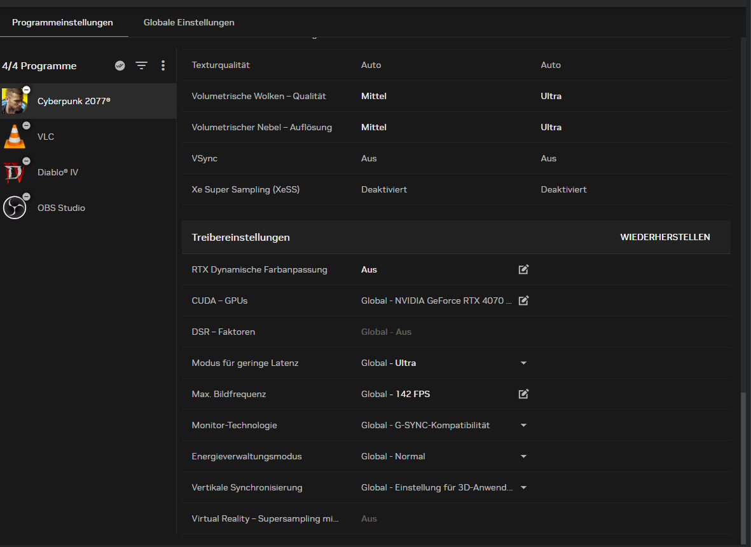Click the optimize-all double-checkmark icon

point(120,65)
